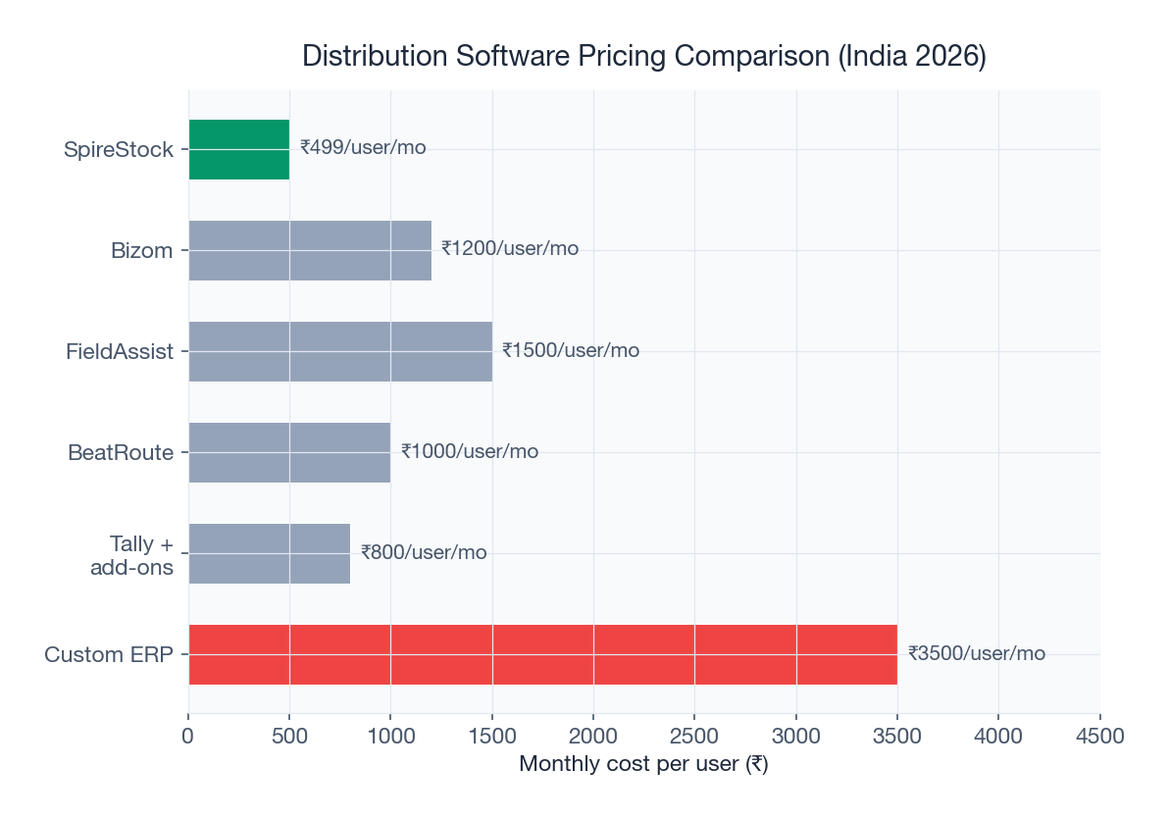Select the BeatRoute bar
The image size is (1169, 819).
pyautogui.click(x=289, y=452)
